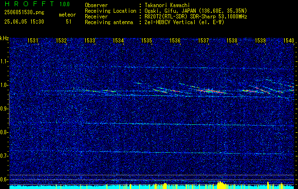Image resolution: width=298 pixels, height=189 pixels.
Task: Click the Observer name Takanori Kawachi
Action: click(x=167, y=5)
